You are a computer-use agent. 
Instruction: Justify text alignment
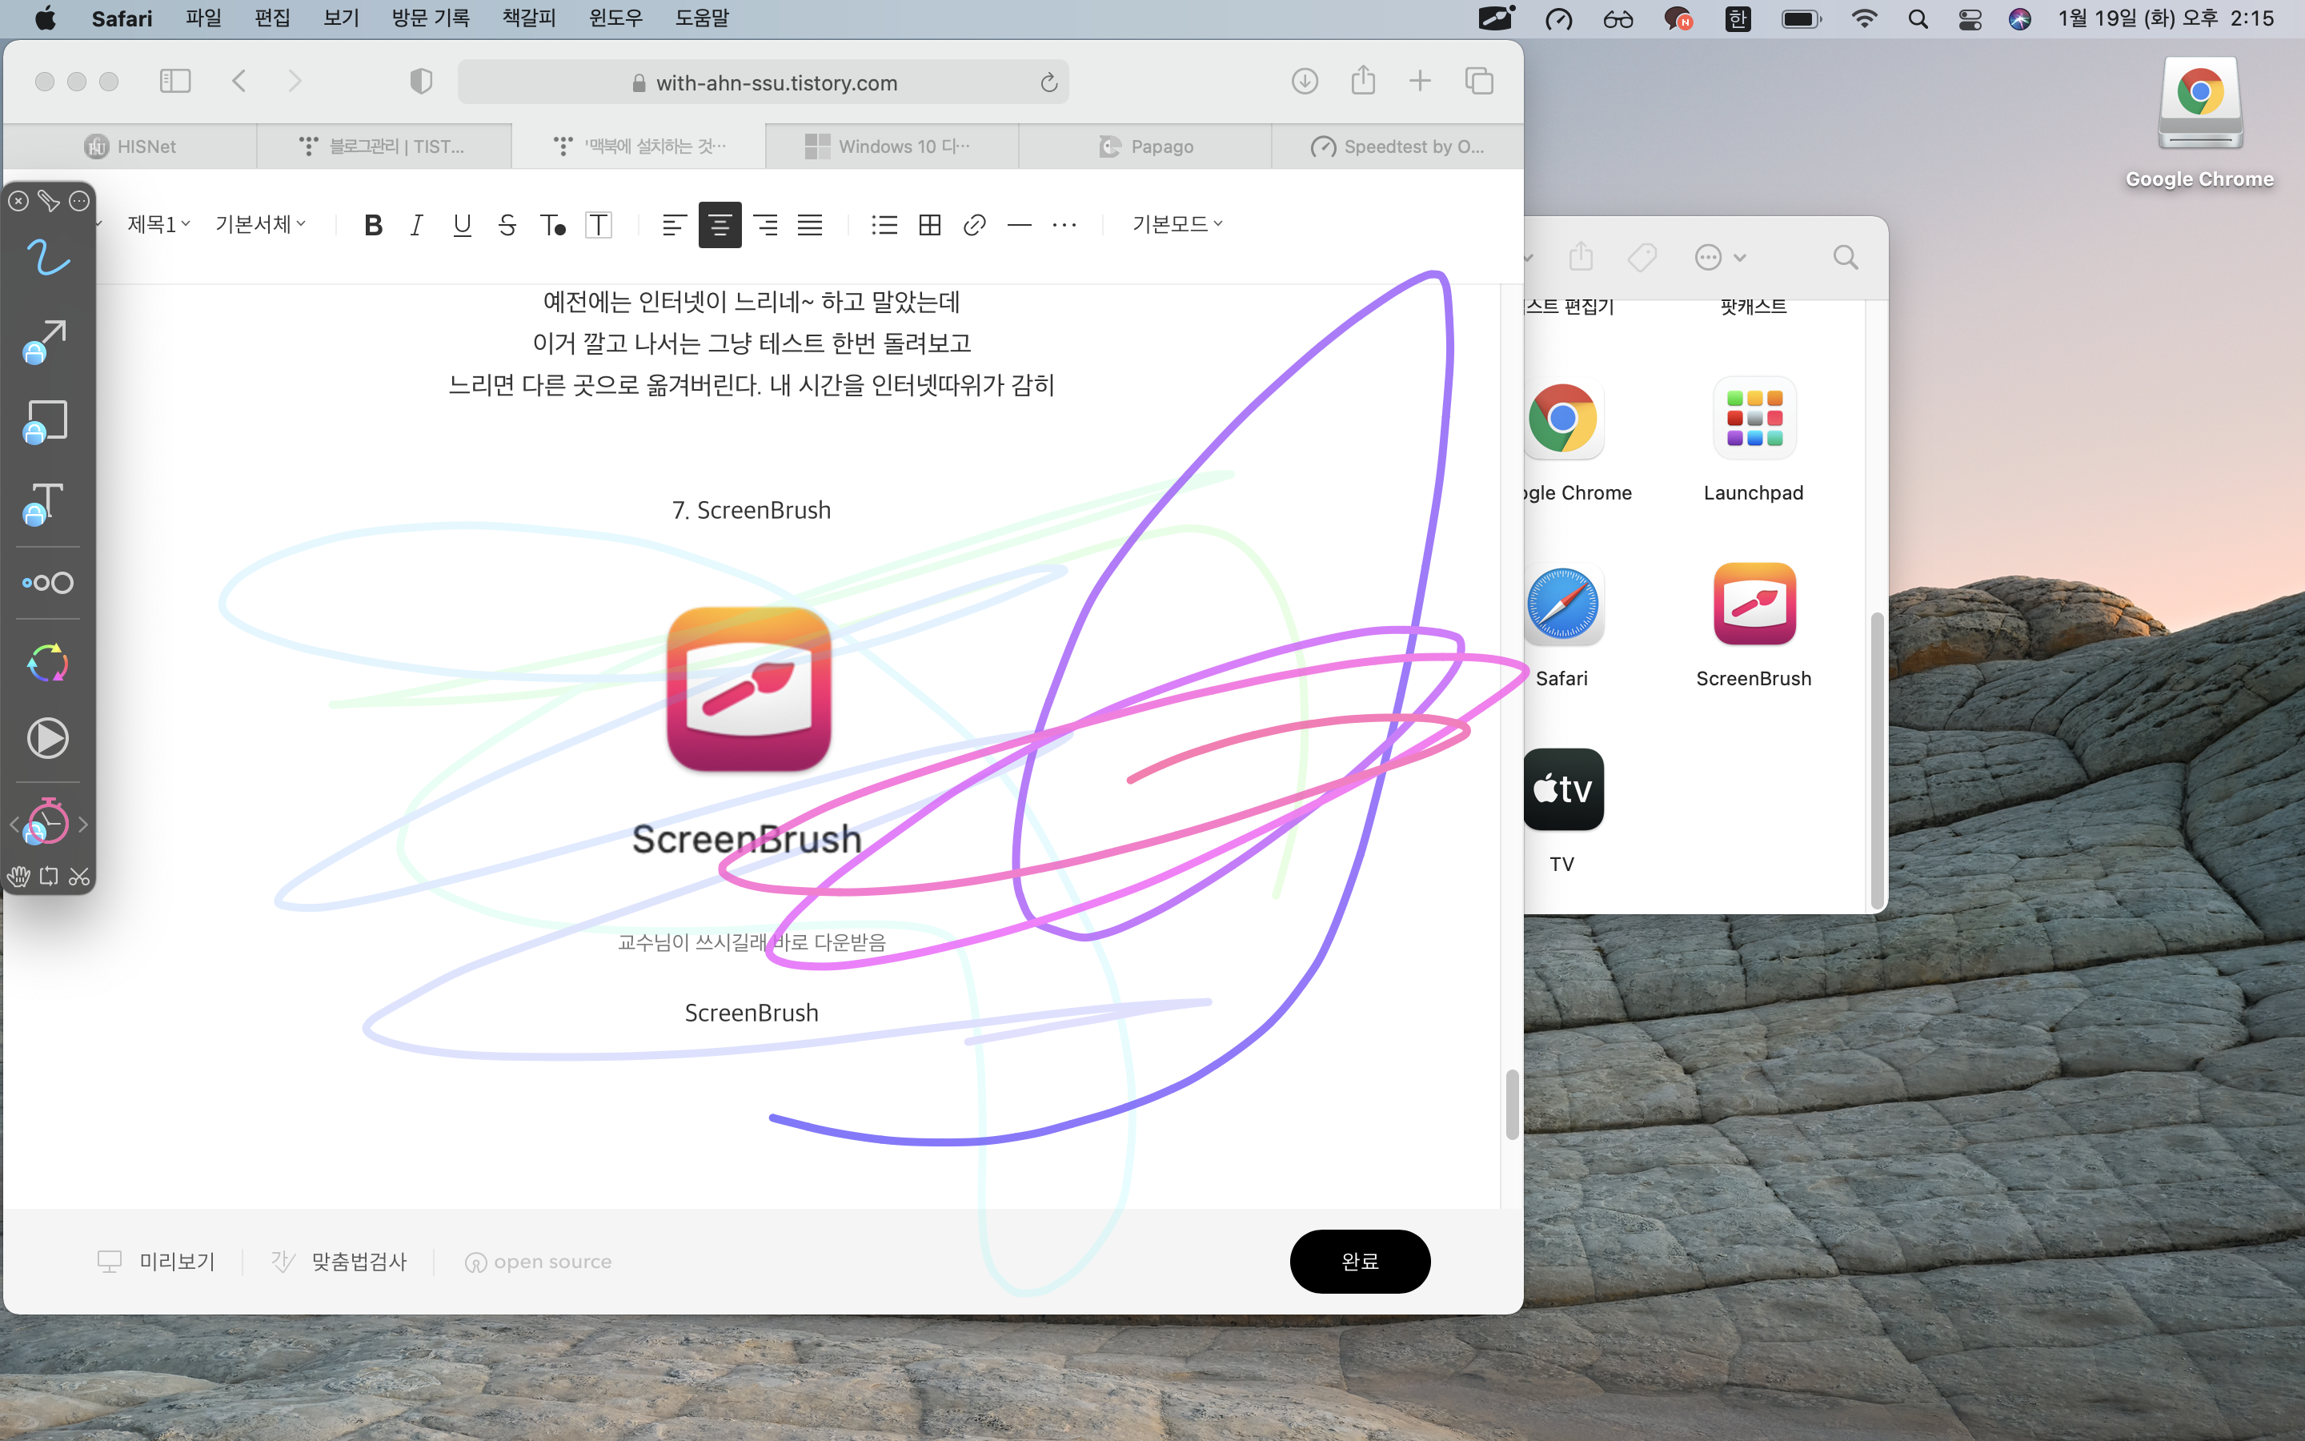tap(810, 225)
